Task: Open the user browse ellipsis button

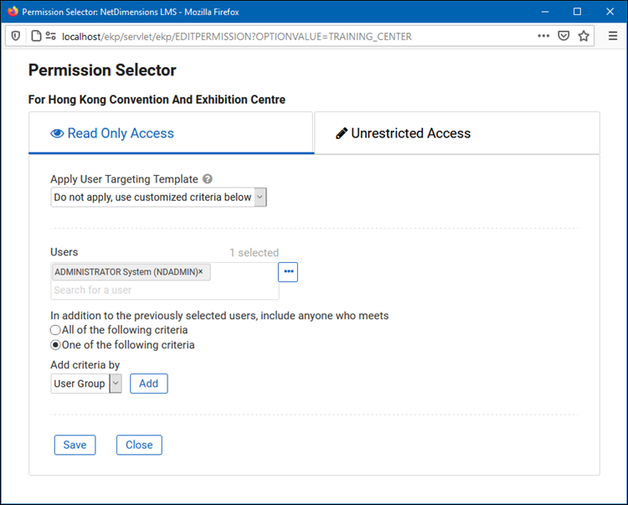Action: (x=288, y=272)
